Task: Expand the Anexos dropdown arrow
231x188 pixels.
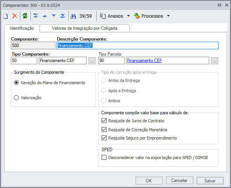Action: coord(128,16)
